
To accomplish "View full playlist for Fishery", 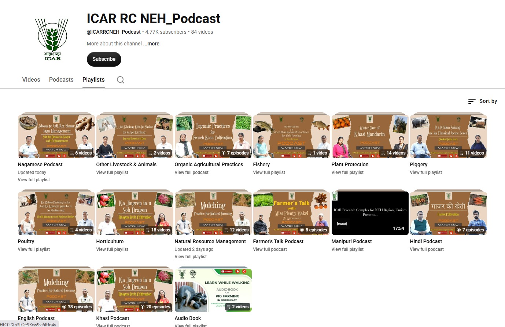I will tap(269, 172).
